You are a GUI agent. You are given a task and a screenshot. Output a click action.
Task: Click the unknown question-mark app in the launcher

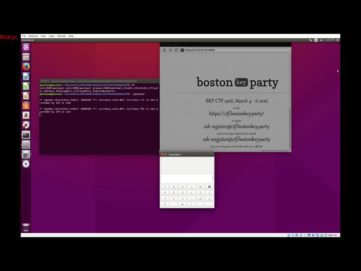point(26,145)
